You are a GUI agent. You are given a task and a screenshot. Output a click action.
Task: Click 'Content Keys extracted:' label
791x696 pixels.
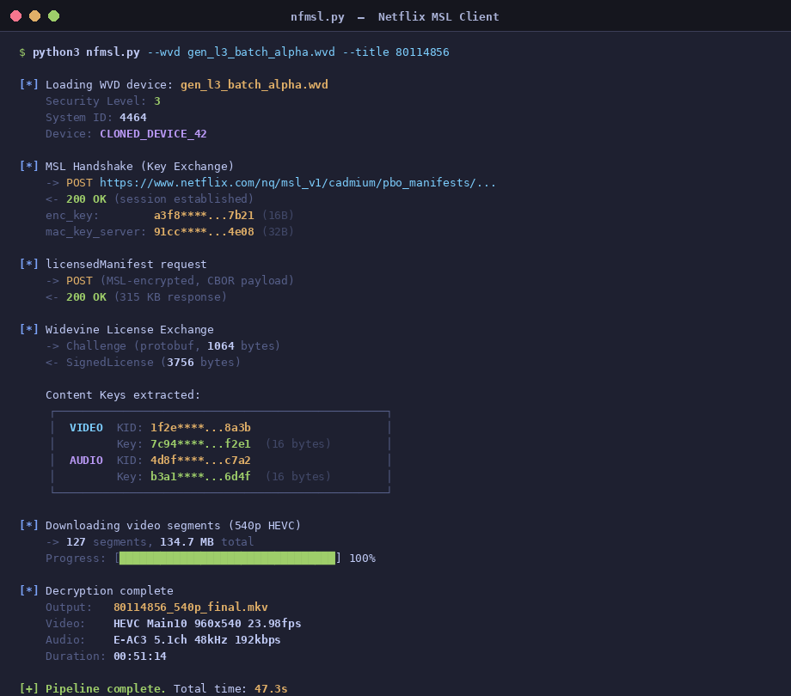coord(123,395)
